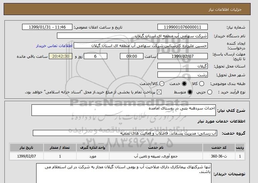Click the ساعت باقی مانده label
The width and height of the screenshot is (258, 183).
[32, 56]
